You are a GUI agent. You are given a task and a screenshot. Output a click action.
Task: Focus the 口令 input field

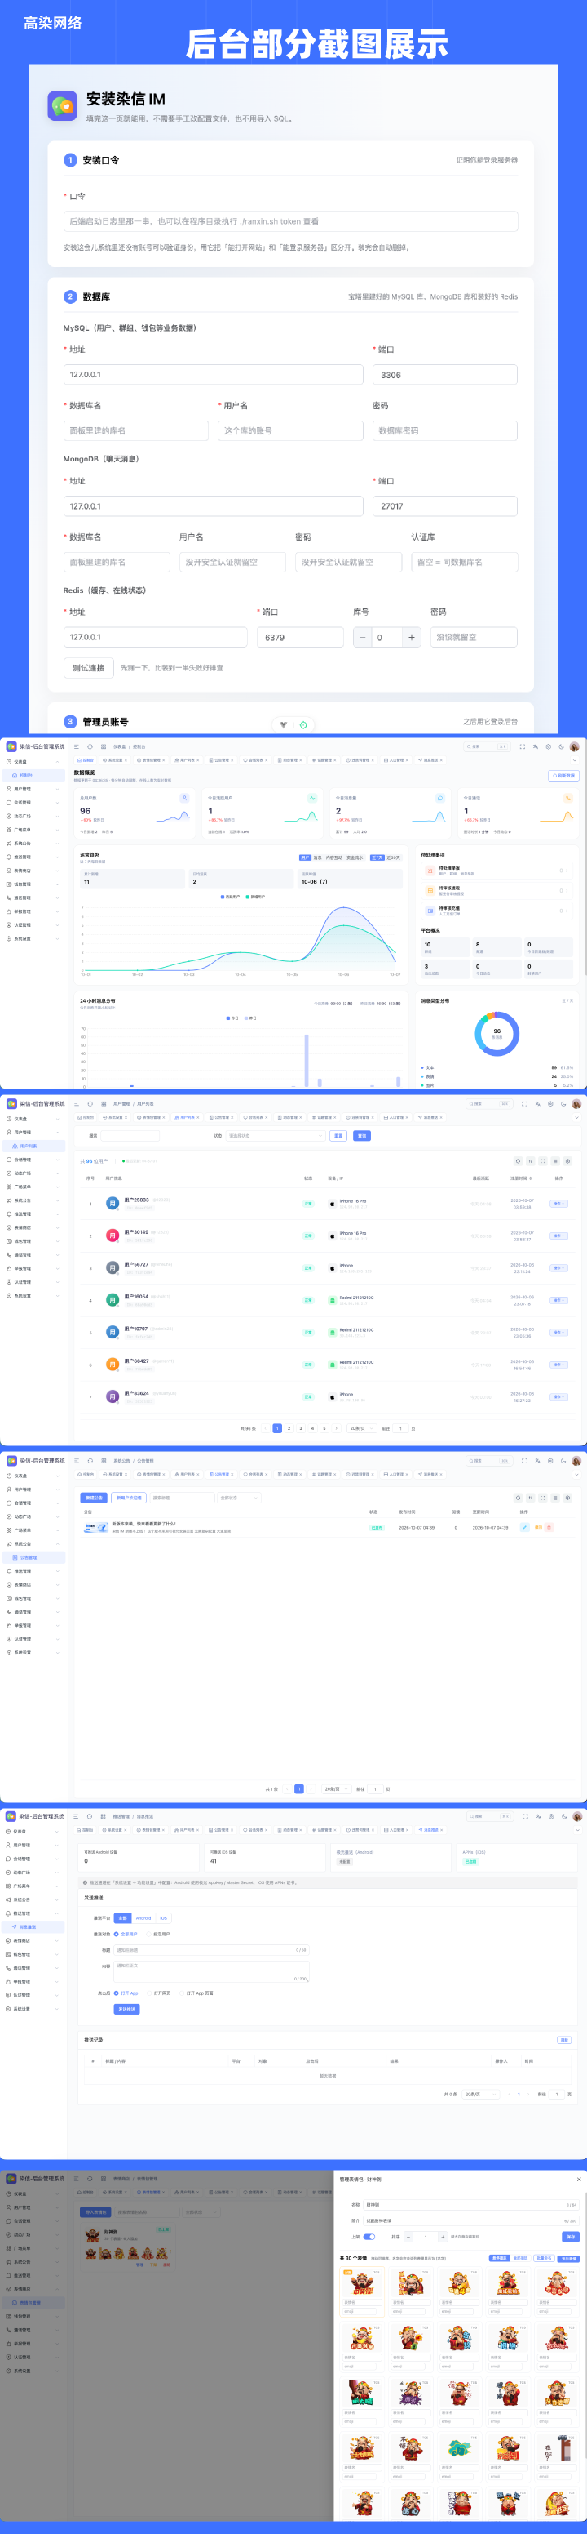[x=290, y=221]
